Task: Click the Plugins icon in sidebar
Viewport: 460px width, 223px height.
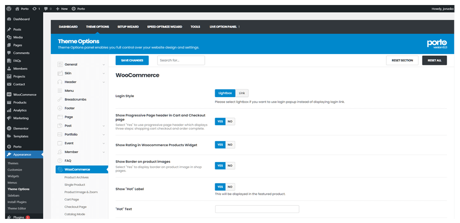Action: click(x=9, y=218)
